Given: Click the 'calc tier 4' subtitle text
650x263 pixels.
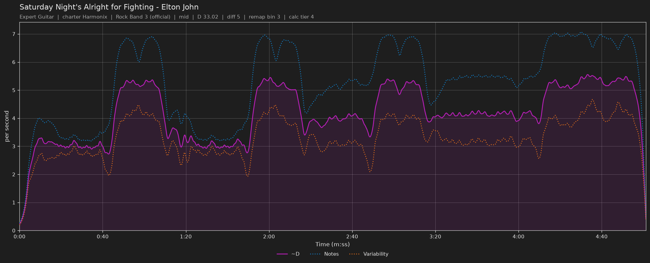Looking at the screenshot, I should [301, 17].
